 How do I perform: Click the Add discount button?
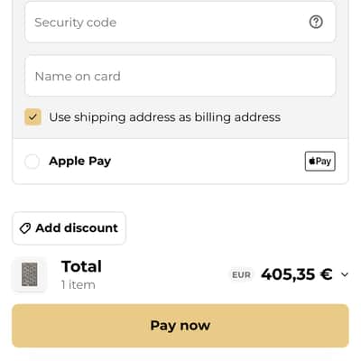pyautogui.click(x=69, y=228)
